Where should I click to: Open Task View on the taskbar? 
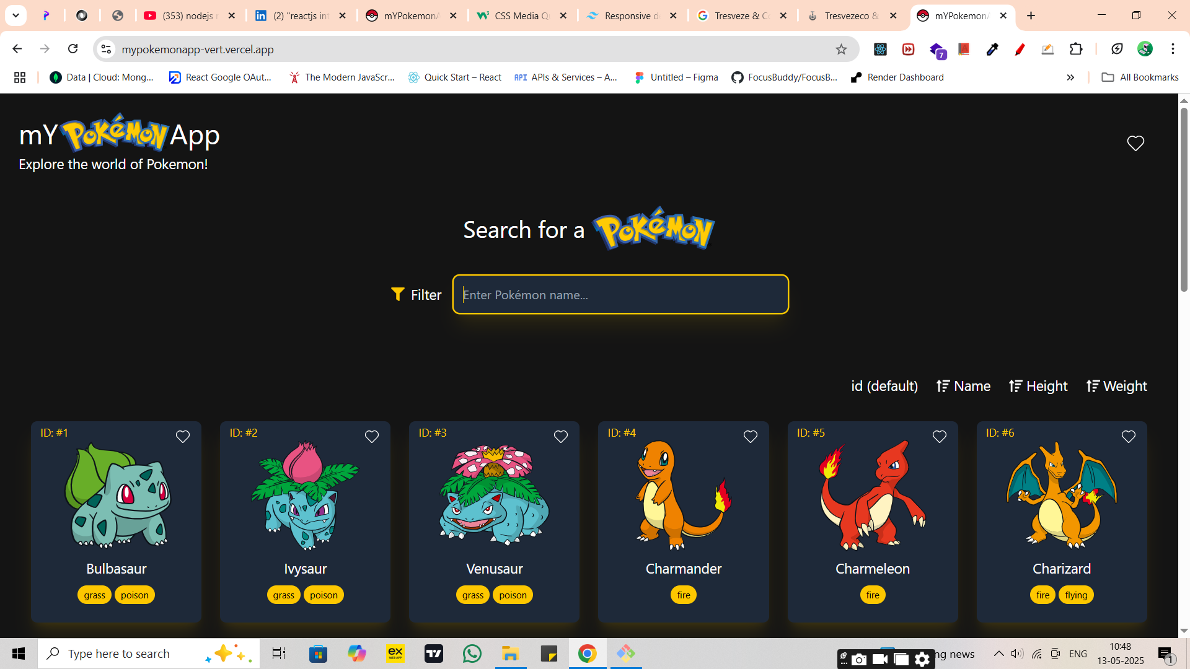279,654
